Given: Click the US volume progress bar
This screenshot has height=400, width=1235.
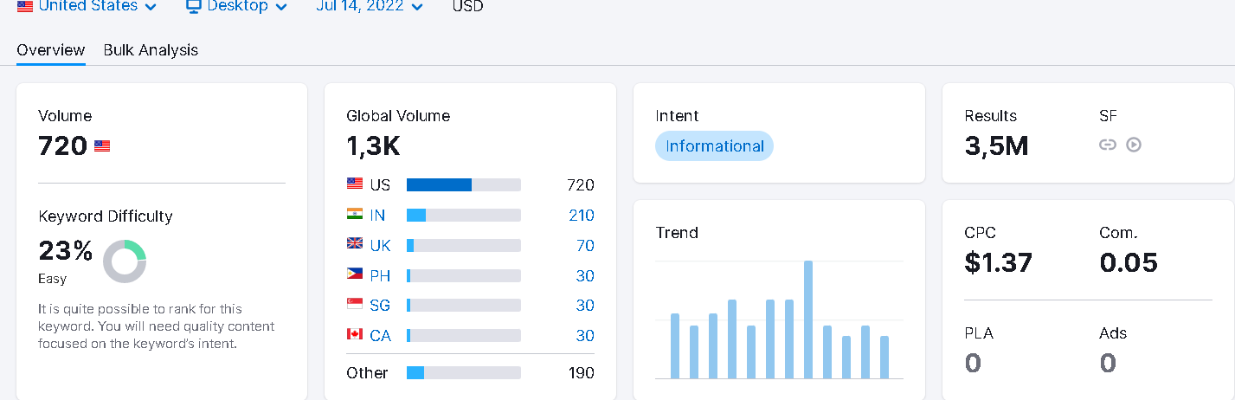Looking at the screenshot, I should [464, 184].
